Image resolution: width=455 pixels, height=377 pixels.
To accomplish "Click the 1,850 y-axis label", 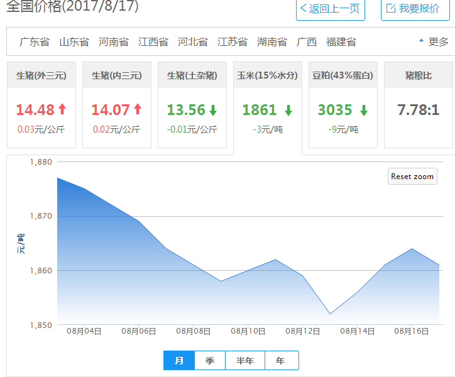I will pyautogui.click(x=41, y=325).
